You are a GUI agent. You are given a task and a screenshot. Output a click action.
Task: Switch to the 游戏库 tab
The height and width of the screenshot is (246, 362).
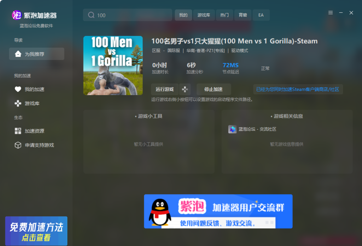click(204, 15)
